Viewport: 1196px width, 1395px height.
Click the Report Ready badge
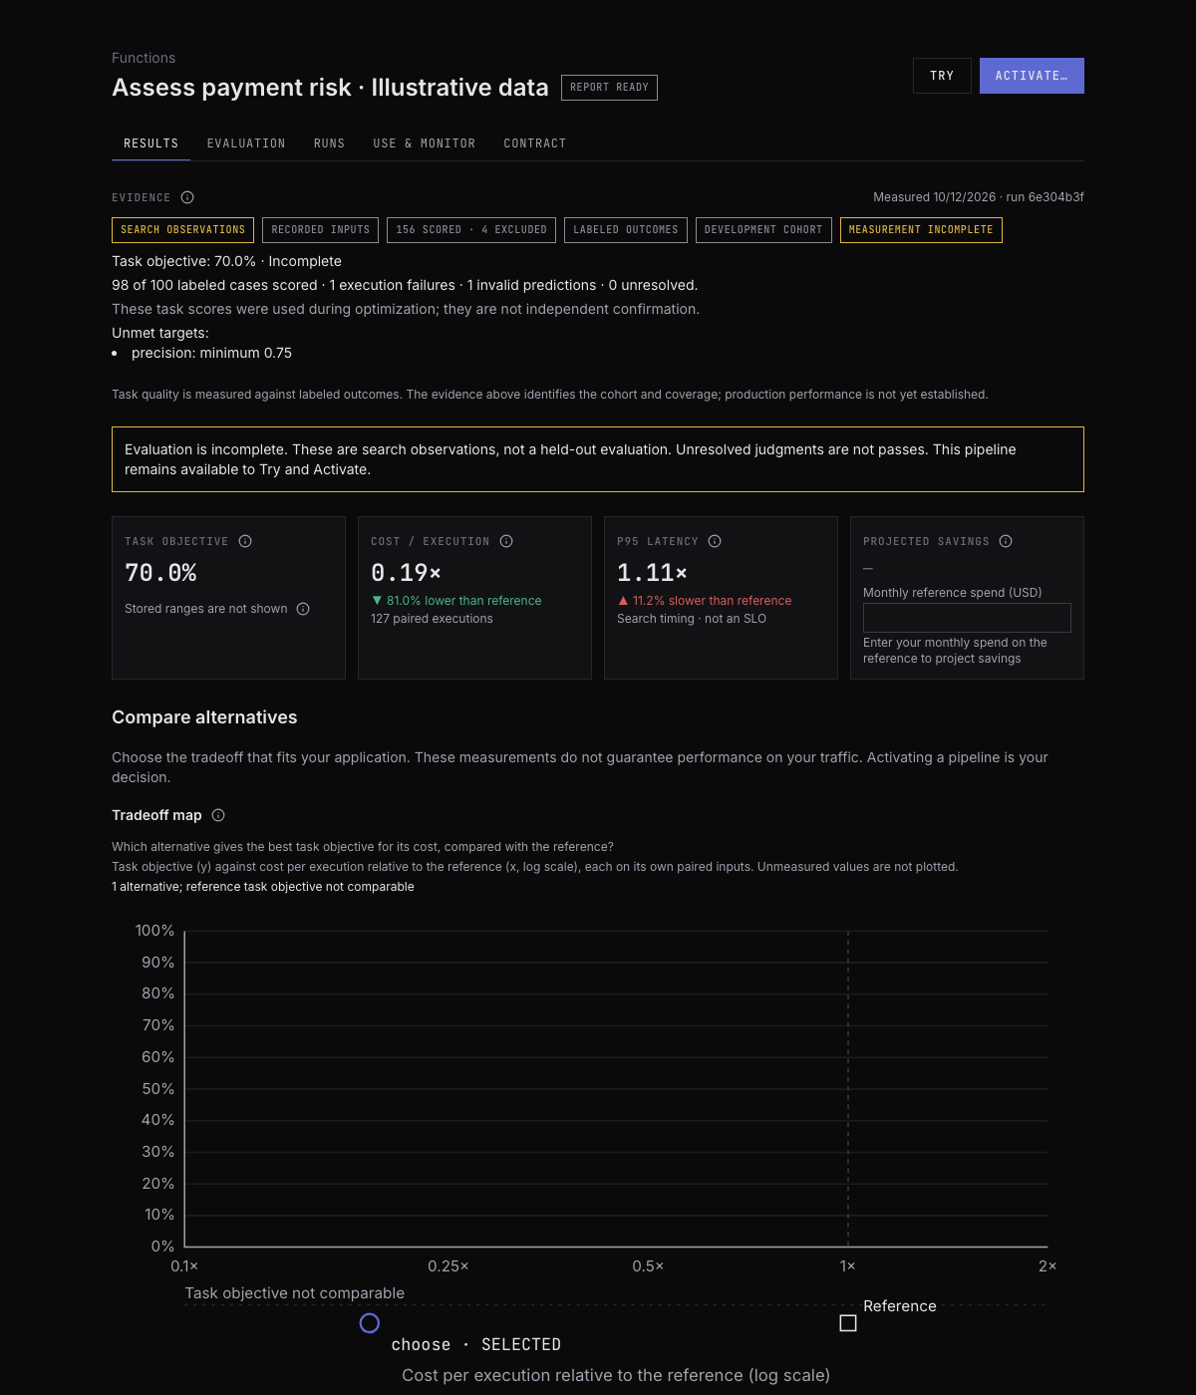point(609,88)
